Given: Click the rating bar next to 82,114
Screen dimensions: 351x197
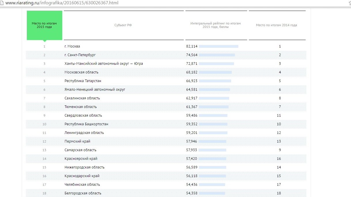Looking at the screenshot, I should [x=218, y=46].
